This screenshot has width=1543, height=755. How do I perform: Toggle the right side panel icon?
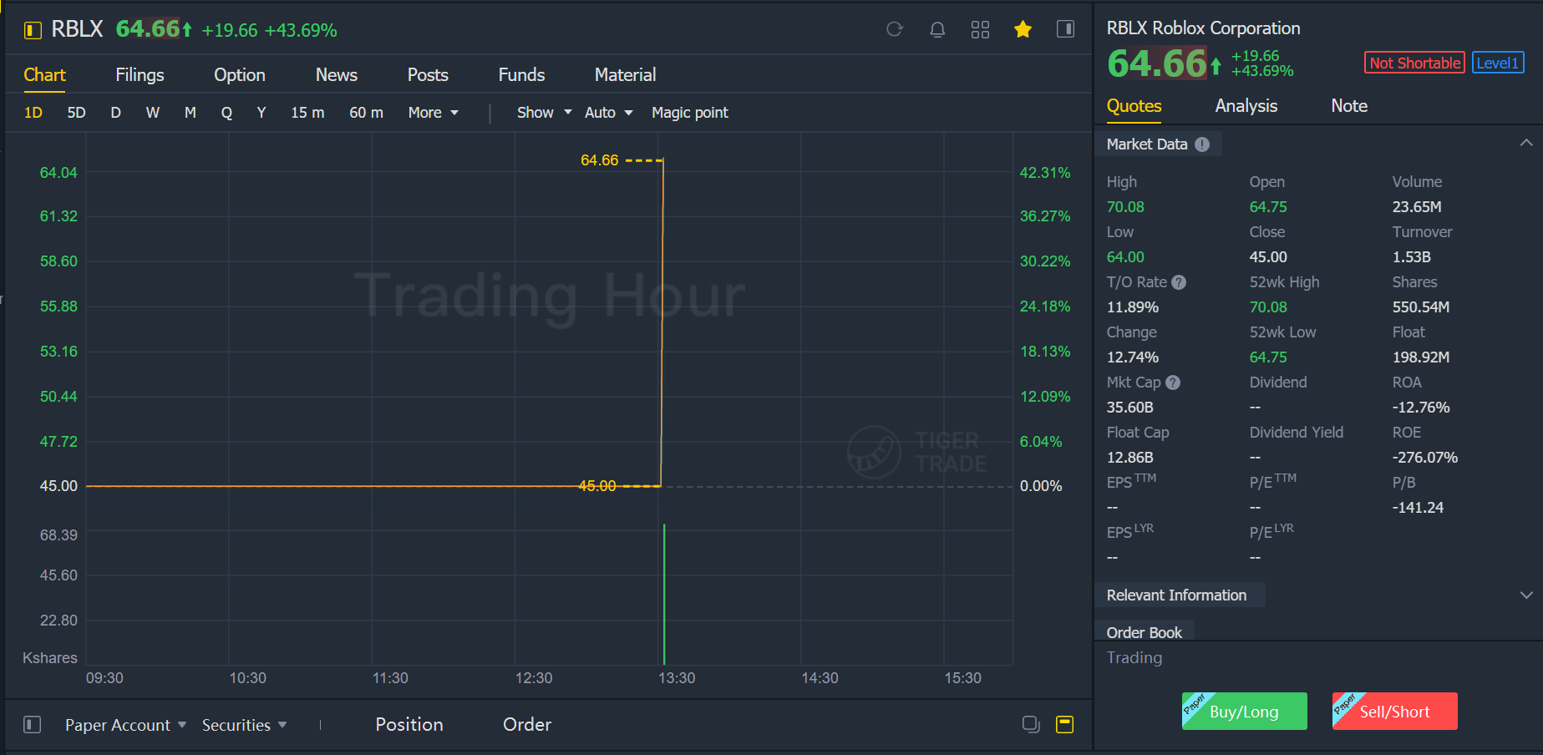click(x=1065, y=29)
